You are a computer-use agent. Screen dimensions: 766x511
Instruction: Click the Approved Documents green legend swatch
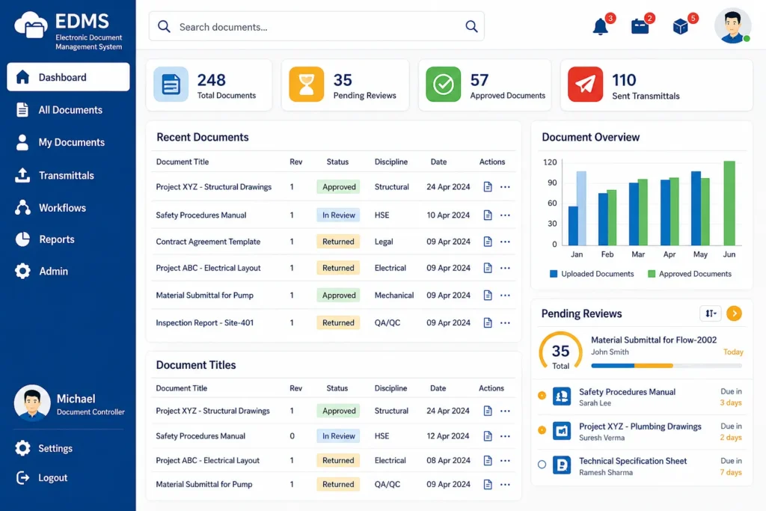[x=652, y=274]
